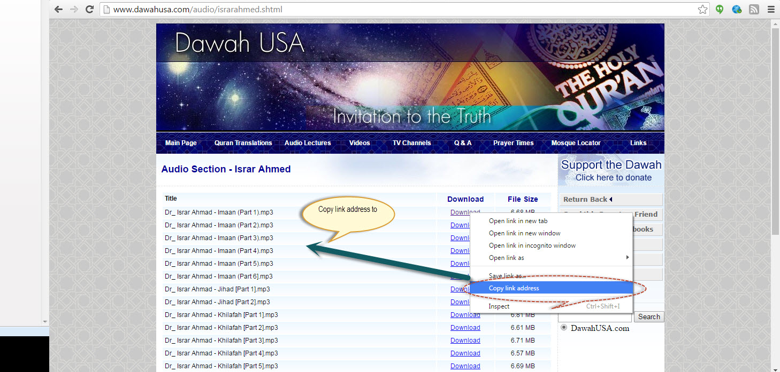Click the Download link for Imaan (Part 3).mp3
This screenshot has width=780, height=372.
point(460,238)
